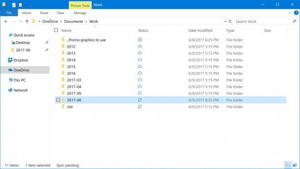Sort by Date modified column header

click(x=200, y=30)
